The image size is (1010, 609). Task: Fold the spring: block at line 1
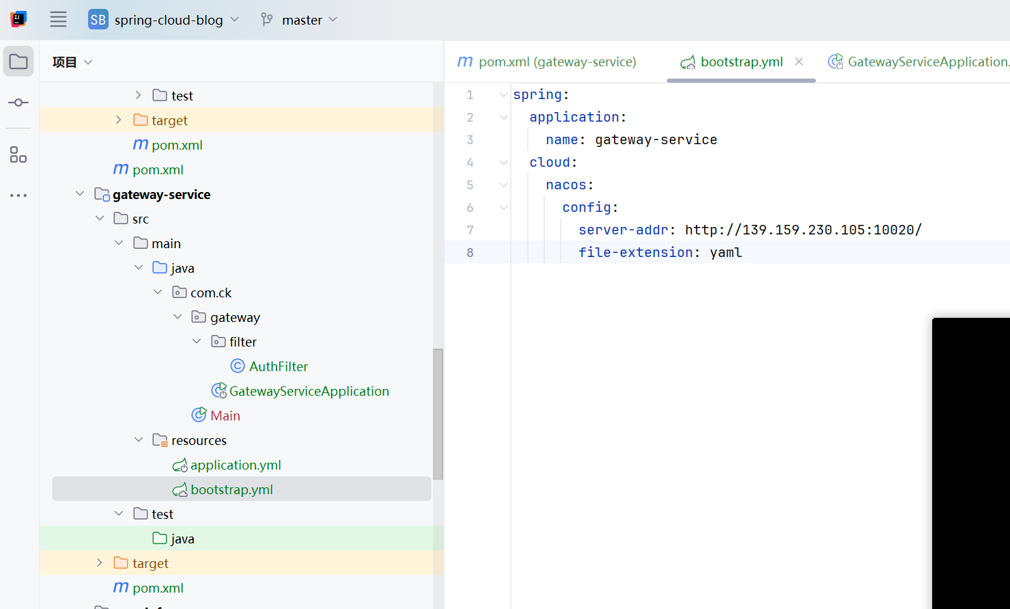point(503,95)
